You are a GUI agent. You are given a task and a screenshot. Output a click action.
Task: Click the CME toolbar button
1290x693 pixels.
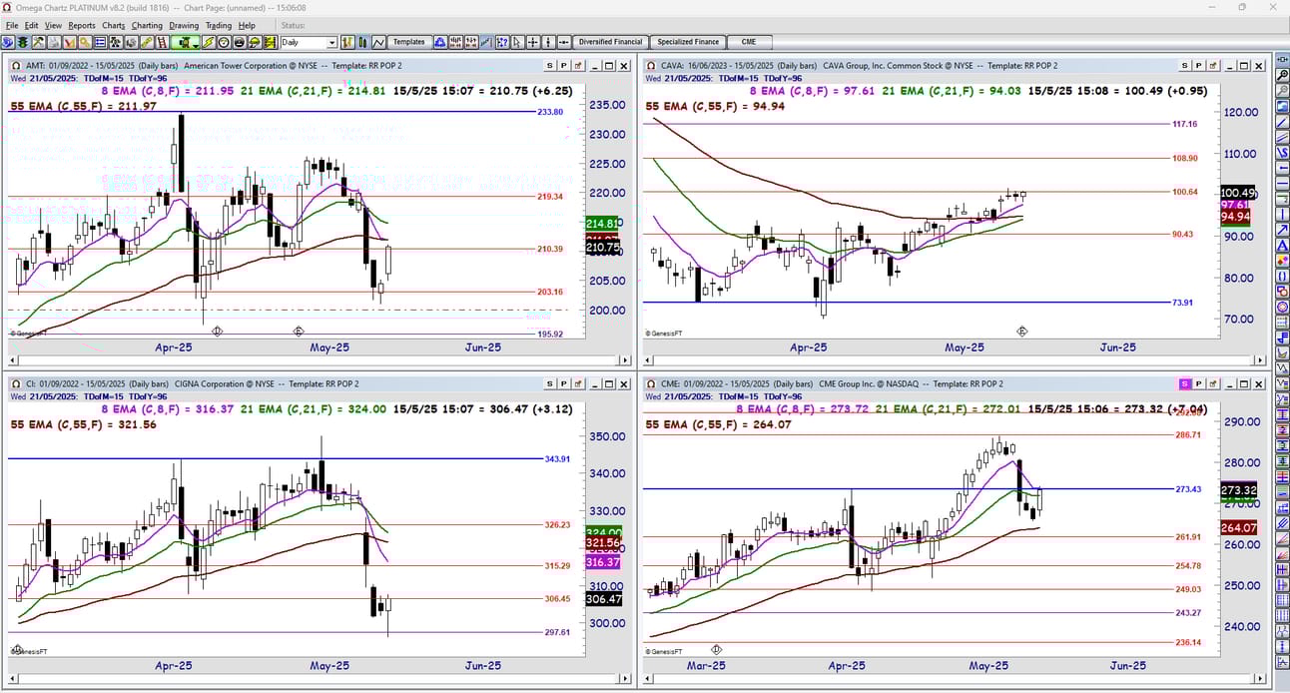[x=749, y=42]
